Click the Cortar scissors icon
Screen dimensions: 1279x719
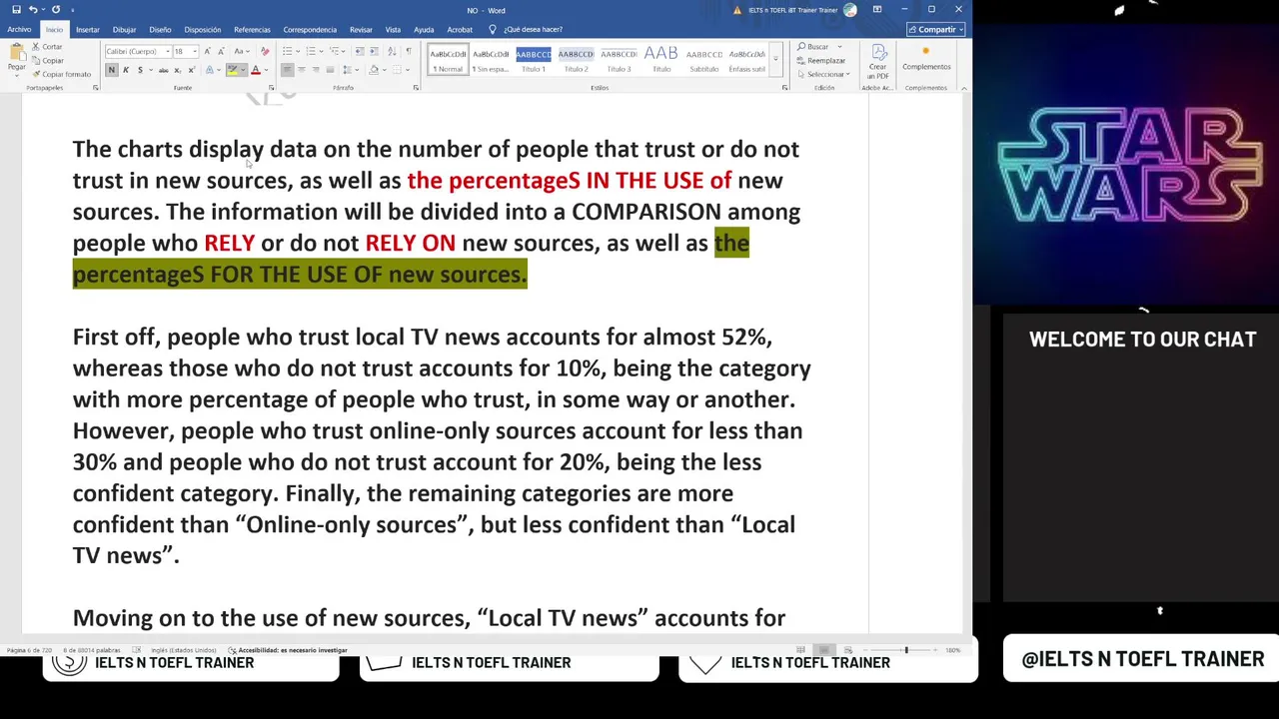[36, 47]
